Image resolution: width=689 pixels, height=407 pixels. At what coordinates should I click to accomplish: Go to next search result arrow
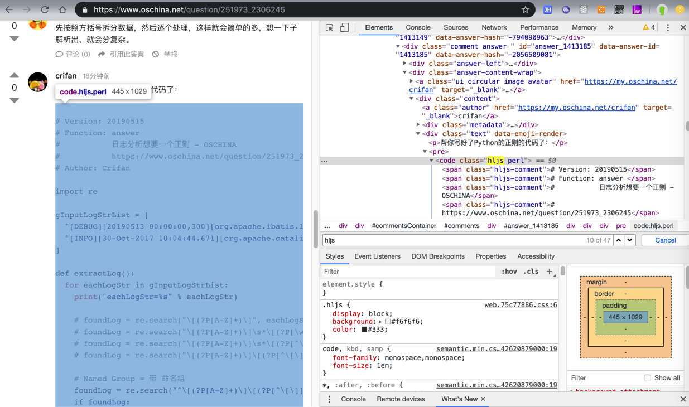tap(630, 240)
